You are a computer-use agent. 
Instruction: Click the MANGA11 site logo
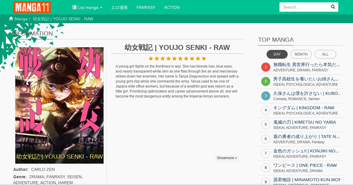32,7
